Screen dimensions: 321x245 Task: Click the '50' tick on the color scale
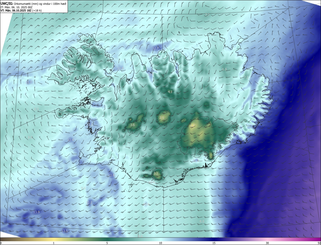(319, 243)
